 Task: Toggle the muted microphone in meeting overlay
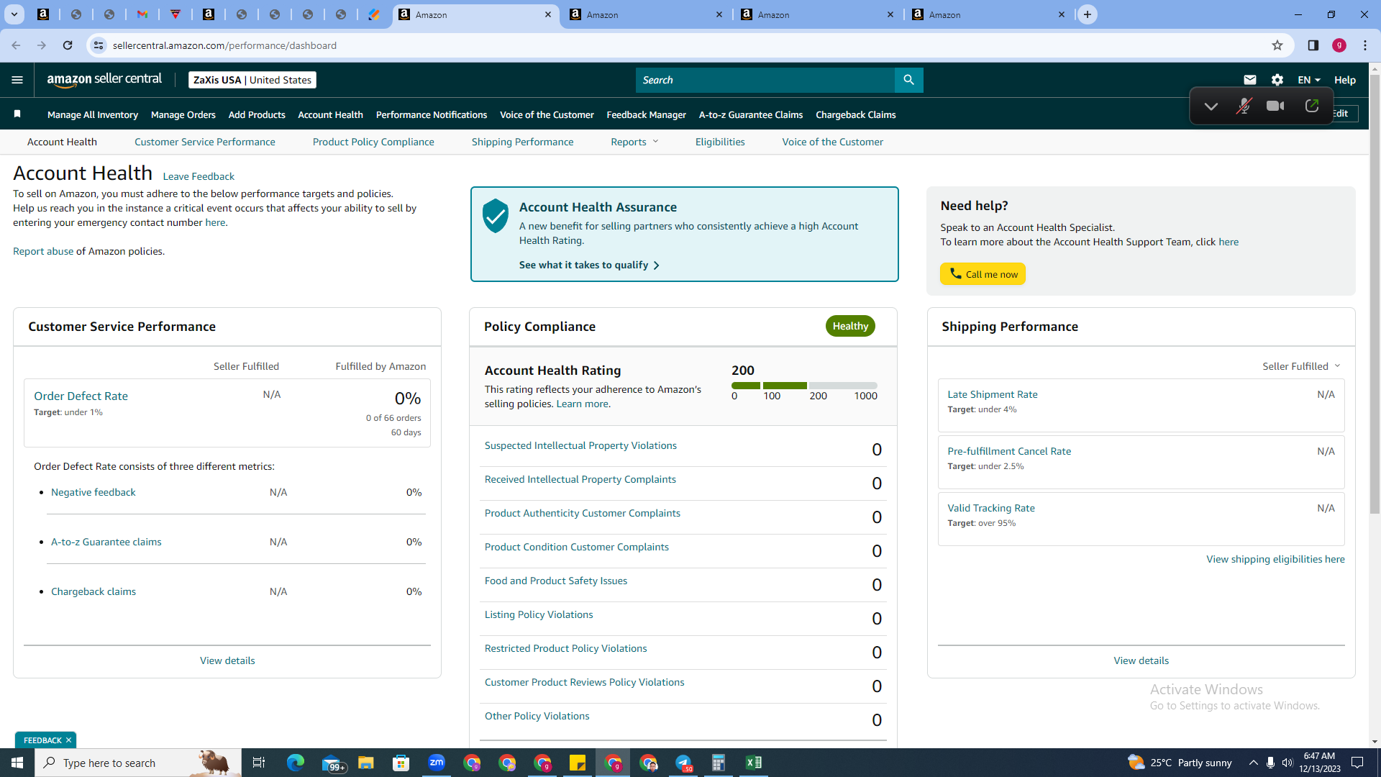(1244, 106)
